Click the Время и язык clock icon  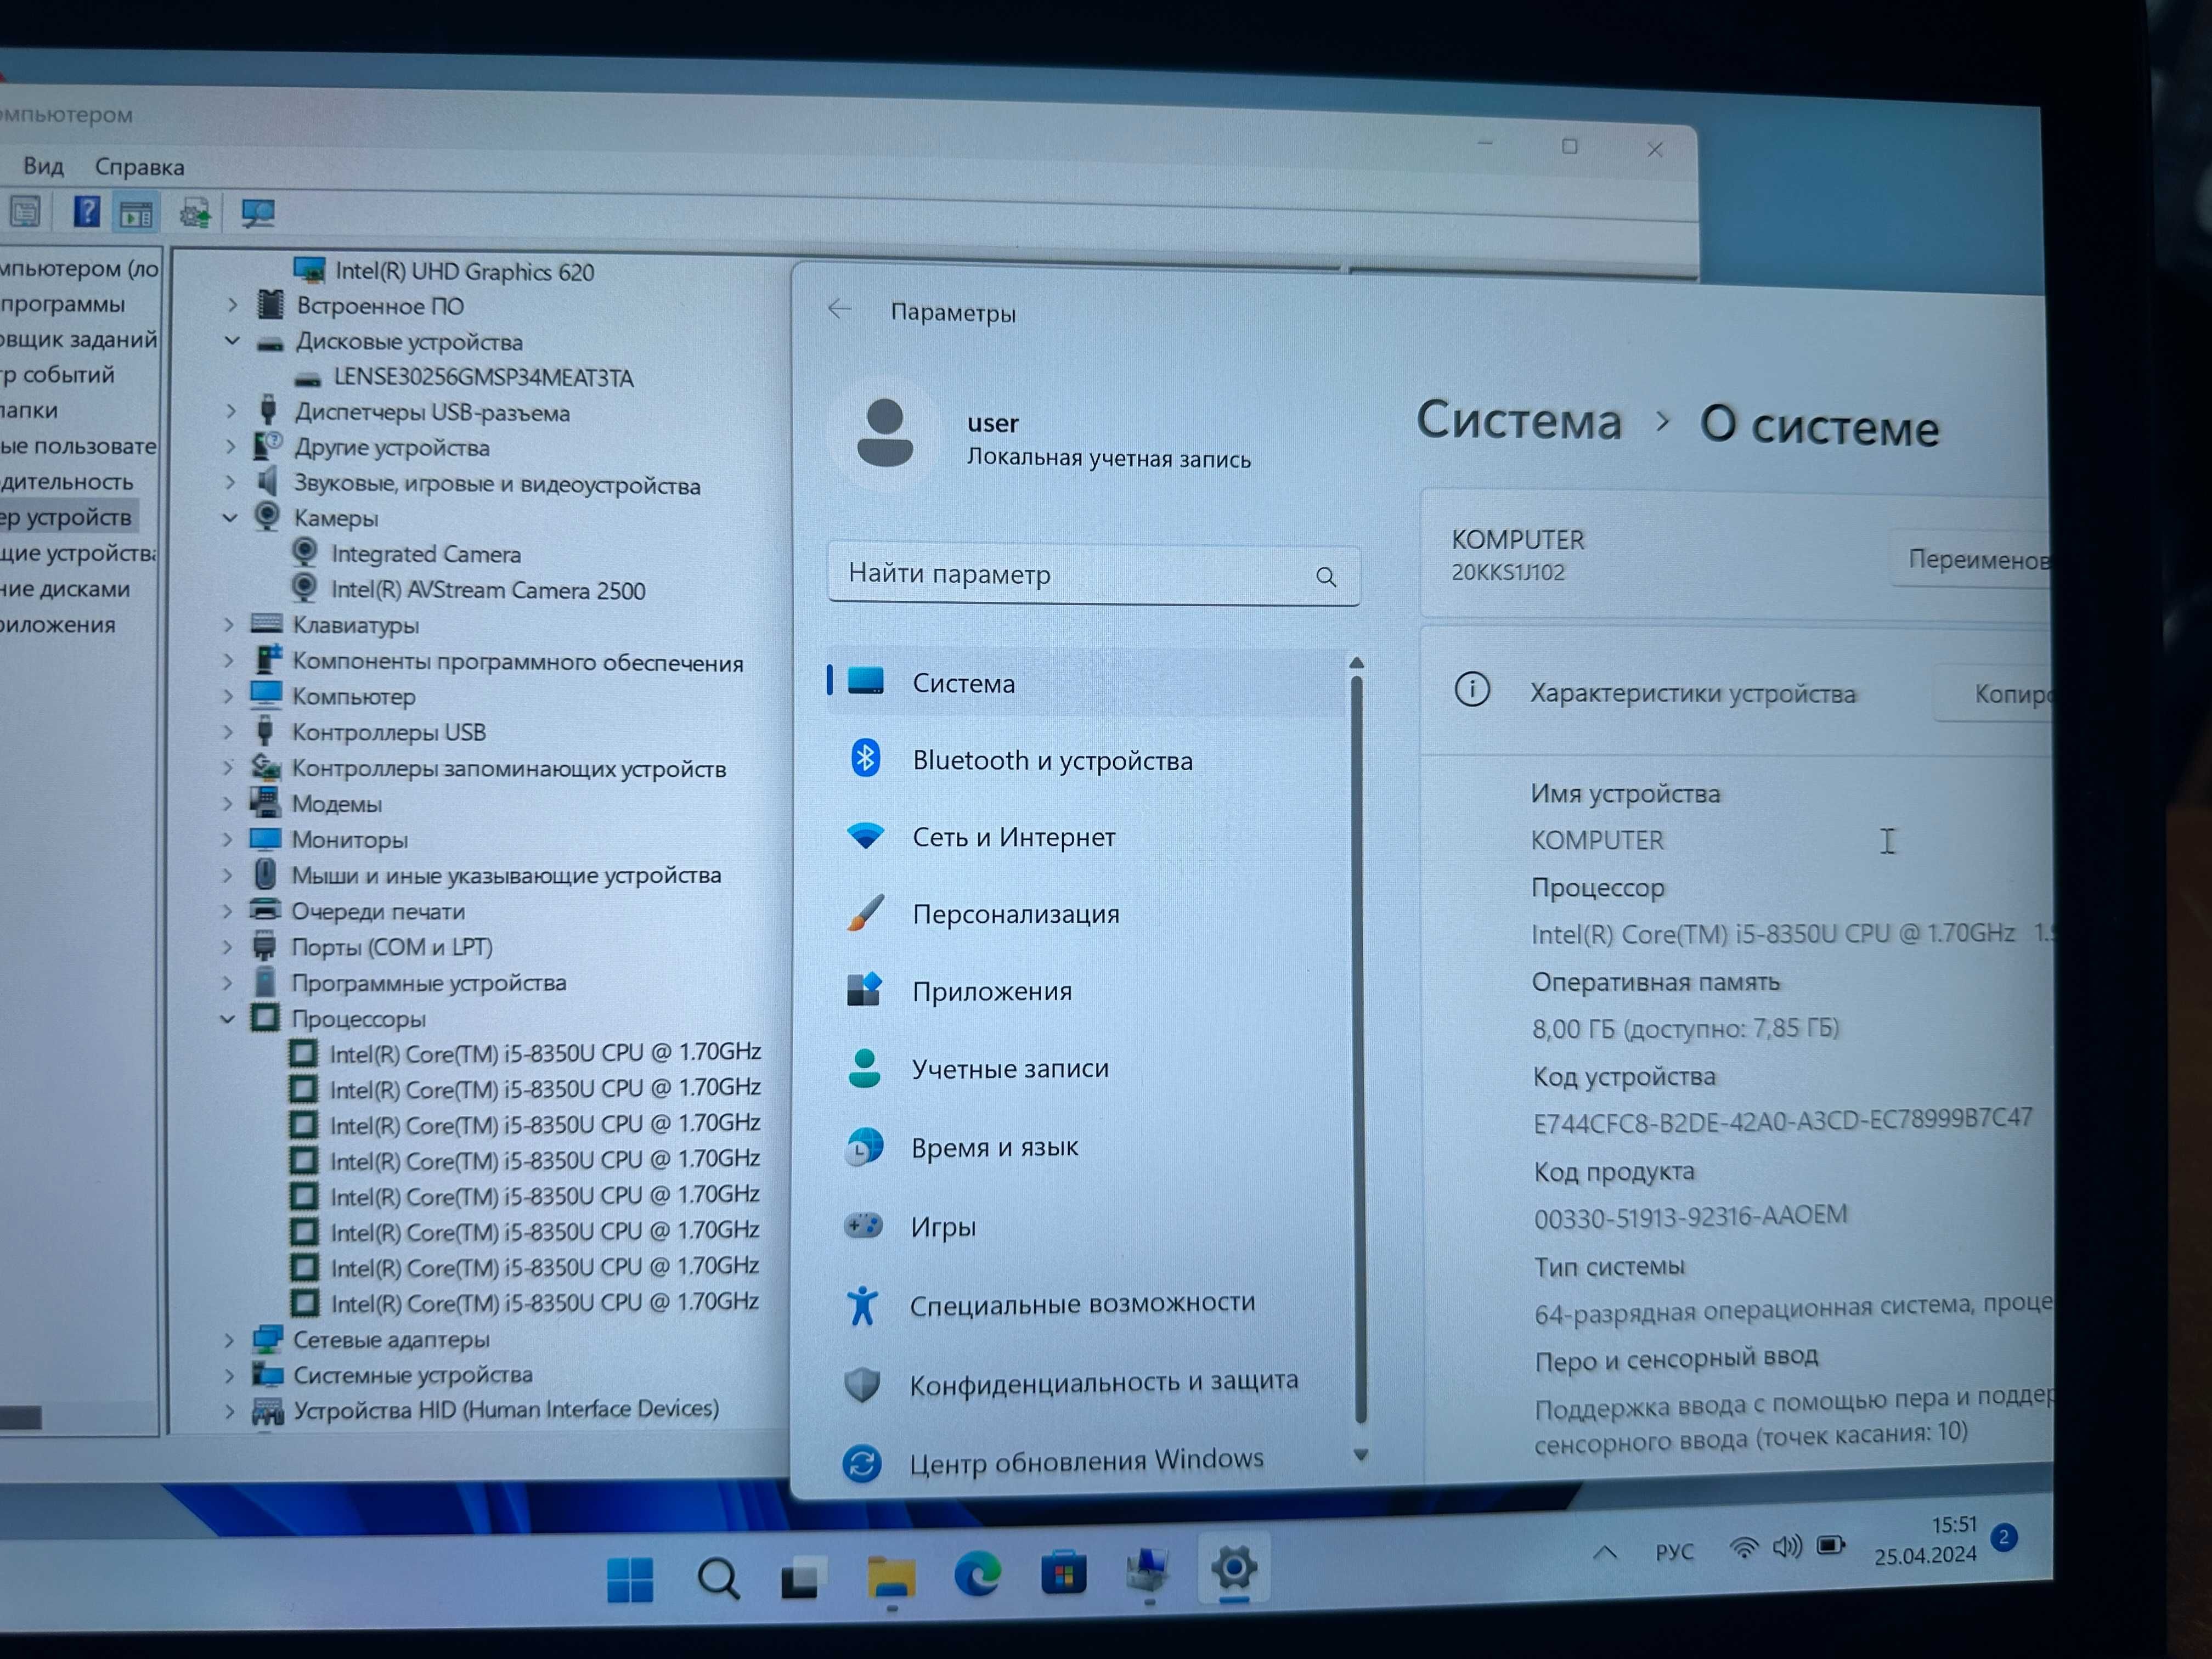tap(864, 1146)
